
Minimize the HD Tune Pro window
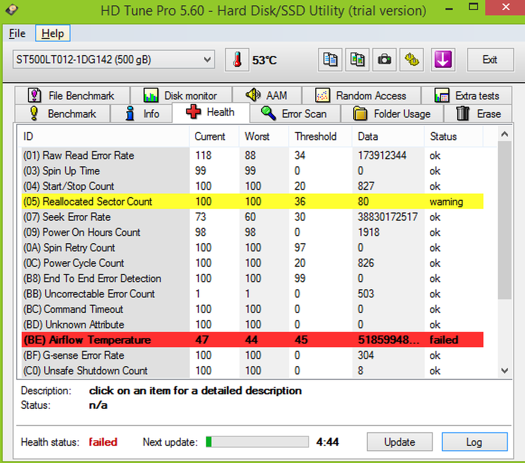click(x=449, y=8)
